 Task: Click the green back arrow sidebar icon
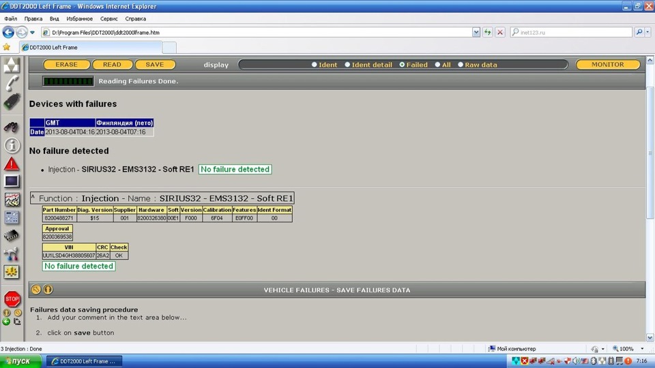click(6, 322)
